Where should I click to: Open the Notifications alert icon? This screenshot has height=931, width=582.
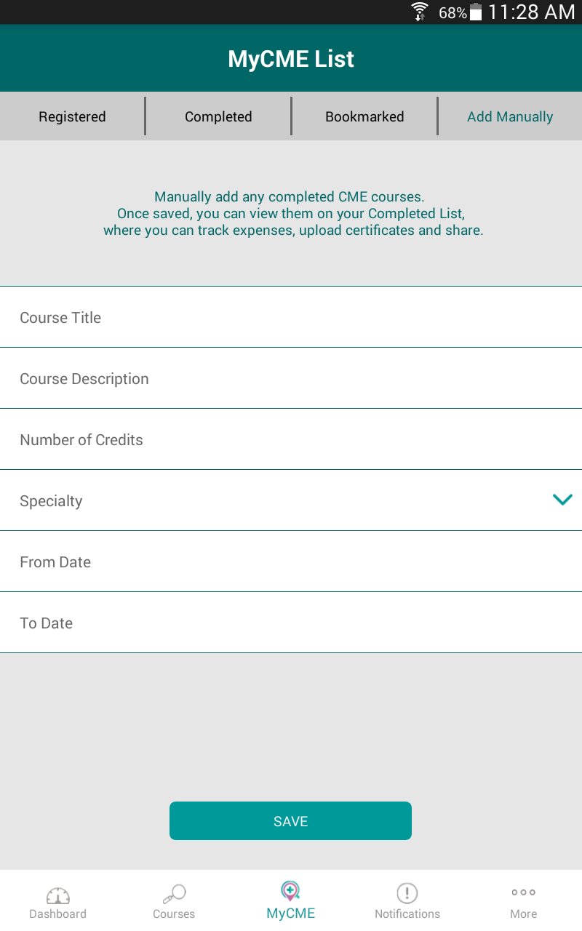407,893
